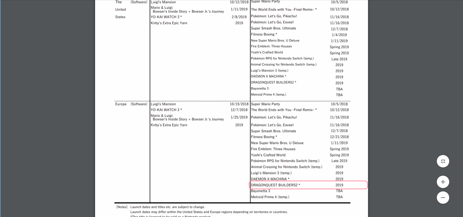
Task: Click Super Mario Party in the Europe section
Action: tap(265, 104)
